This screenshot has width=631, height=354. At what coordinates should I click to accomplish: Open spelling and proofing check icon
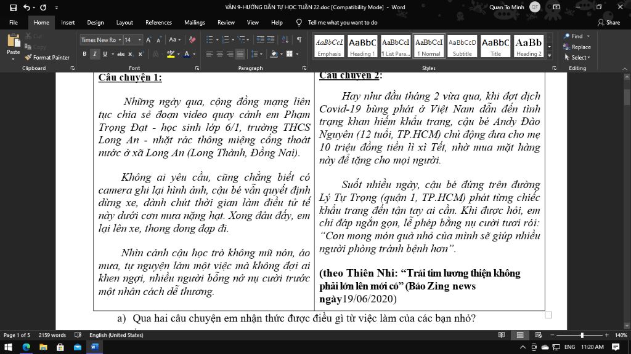(x=78, y=335)
